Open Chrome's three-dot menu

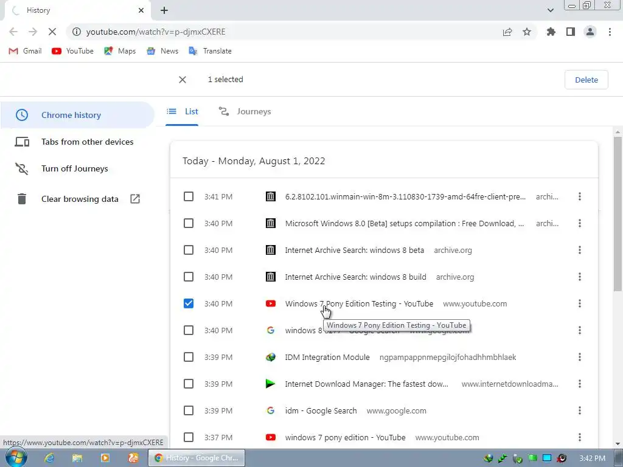click(x=610, y=32)
